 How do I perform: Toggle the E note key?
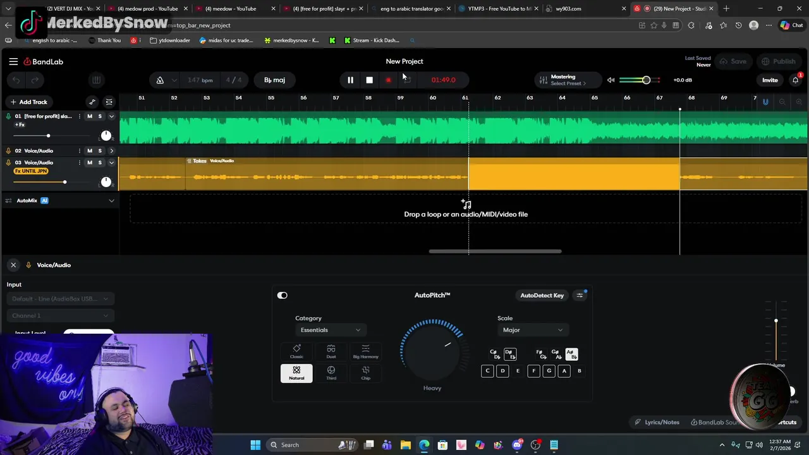[518, 371]
